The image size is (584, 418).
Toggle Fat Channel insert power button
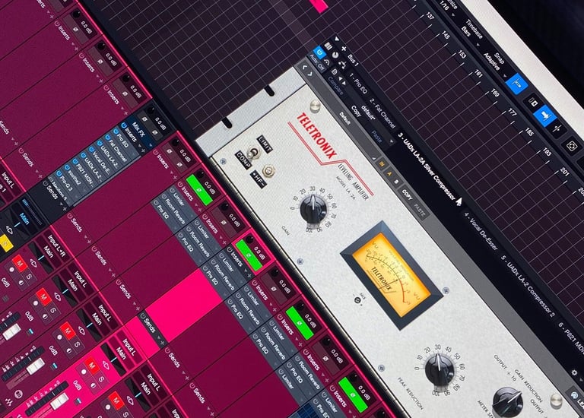click(109, 138)
